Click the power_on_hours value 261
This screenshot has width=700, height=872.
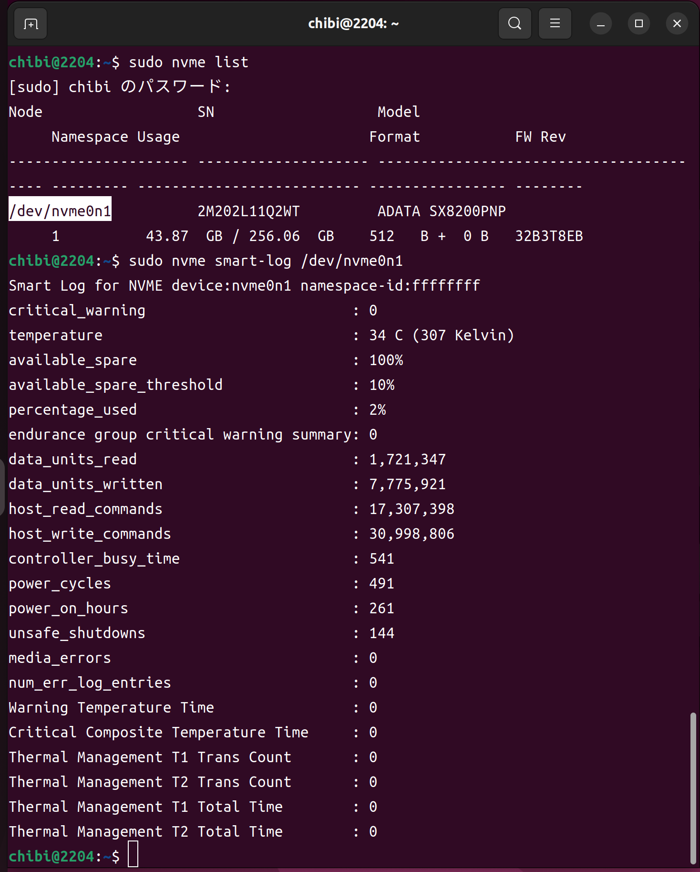click(x=381, y=608)
